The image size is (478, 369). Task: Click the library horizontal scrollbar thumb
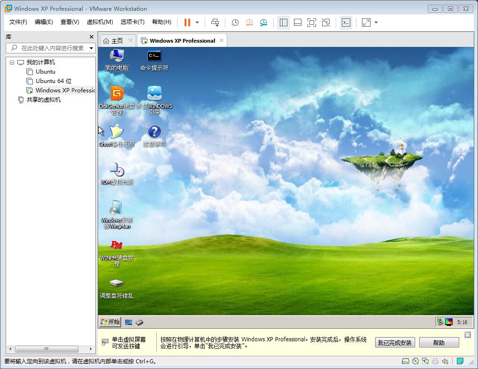[46, 349]
